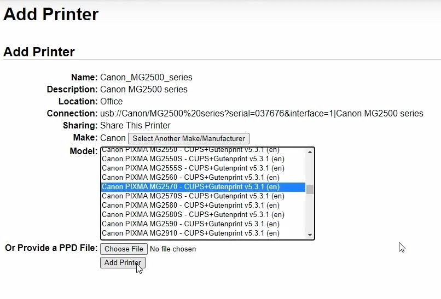The width and height of the screenshot is (441, 299).
Task: Select Canon PIXMA MG2550S model
Action: coord(203,159)
